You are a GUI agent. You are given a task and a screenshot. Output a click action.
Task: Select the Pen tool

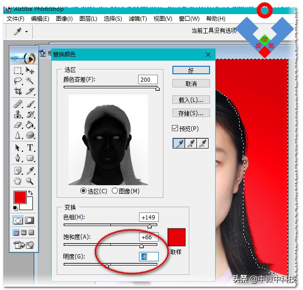pyautogui.click(x=18, y=158)
